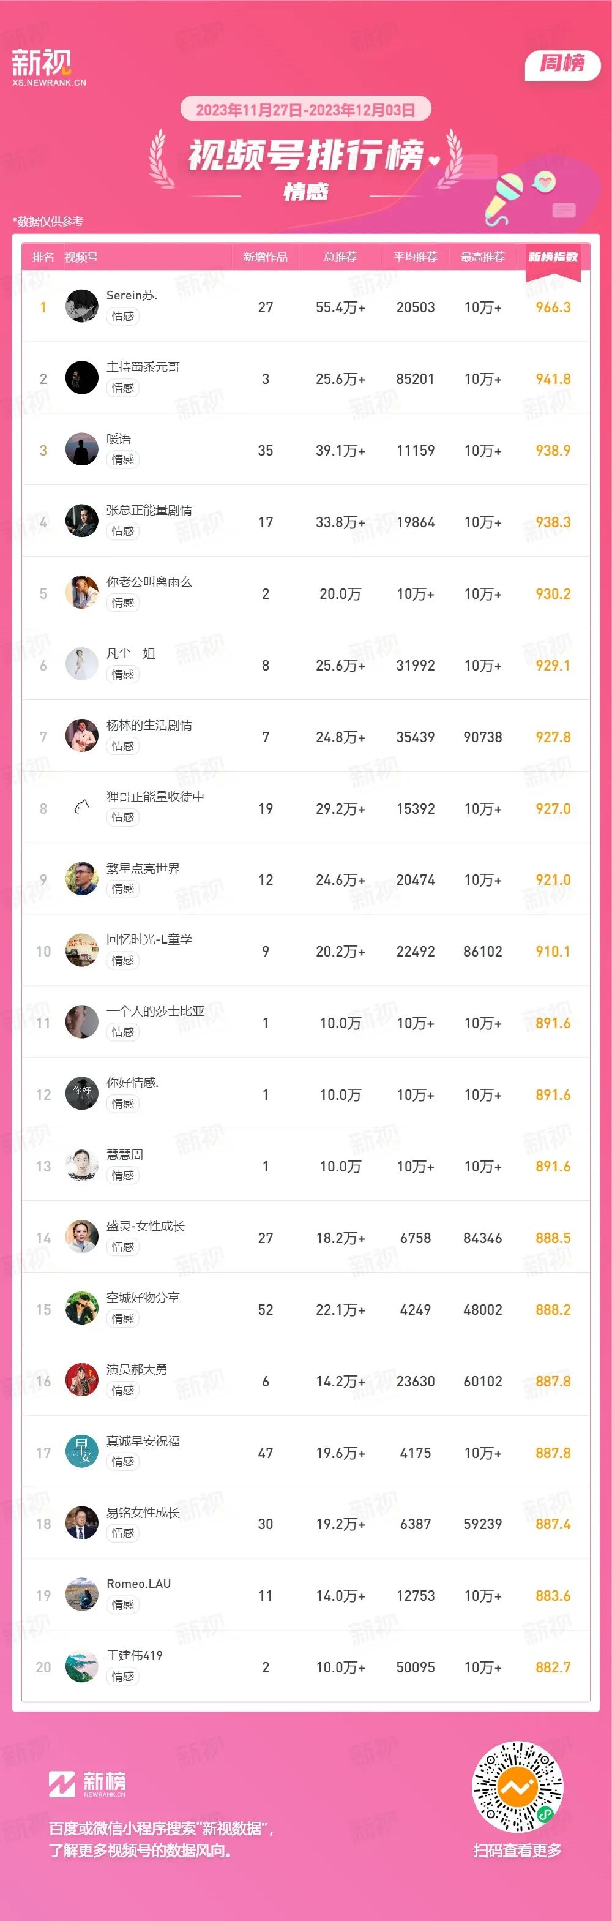Image resolution: width=612 pixels, height=1921 pixels.
Task: Click the 你老公叫离雨么 avatar
Action: click(82, 592)
